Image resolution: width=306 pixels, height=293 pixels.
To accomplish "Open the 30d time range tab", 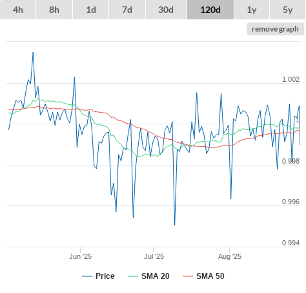I will [166, 10].
